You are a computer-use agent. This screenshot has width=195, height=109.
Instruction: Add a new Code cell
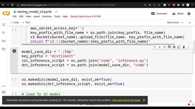pos(15,22)
